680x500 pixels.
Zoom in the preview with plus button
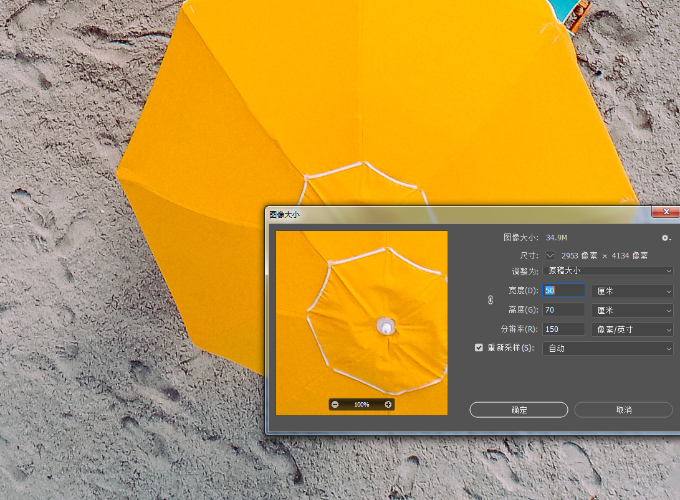(388, 405)
